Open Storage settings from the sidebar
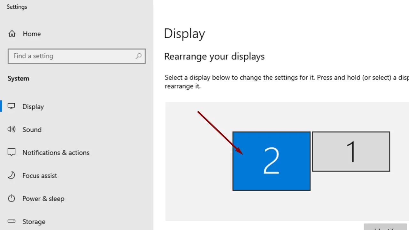Viewport: 409px width, 230px height. tap(34, 221)
